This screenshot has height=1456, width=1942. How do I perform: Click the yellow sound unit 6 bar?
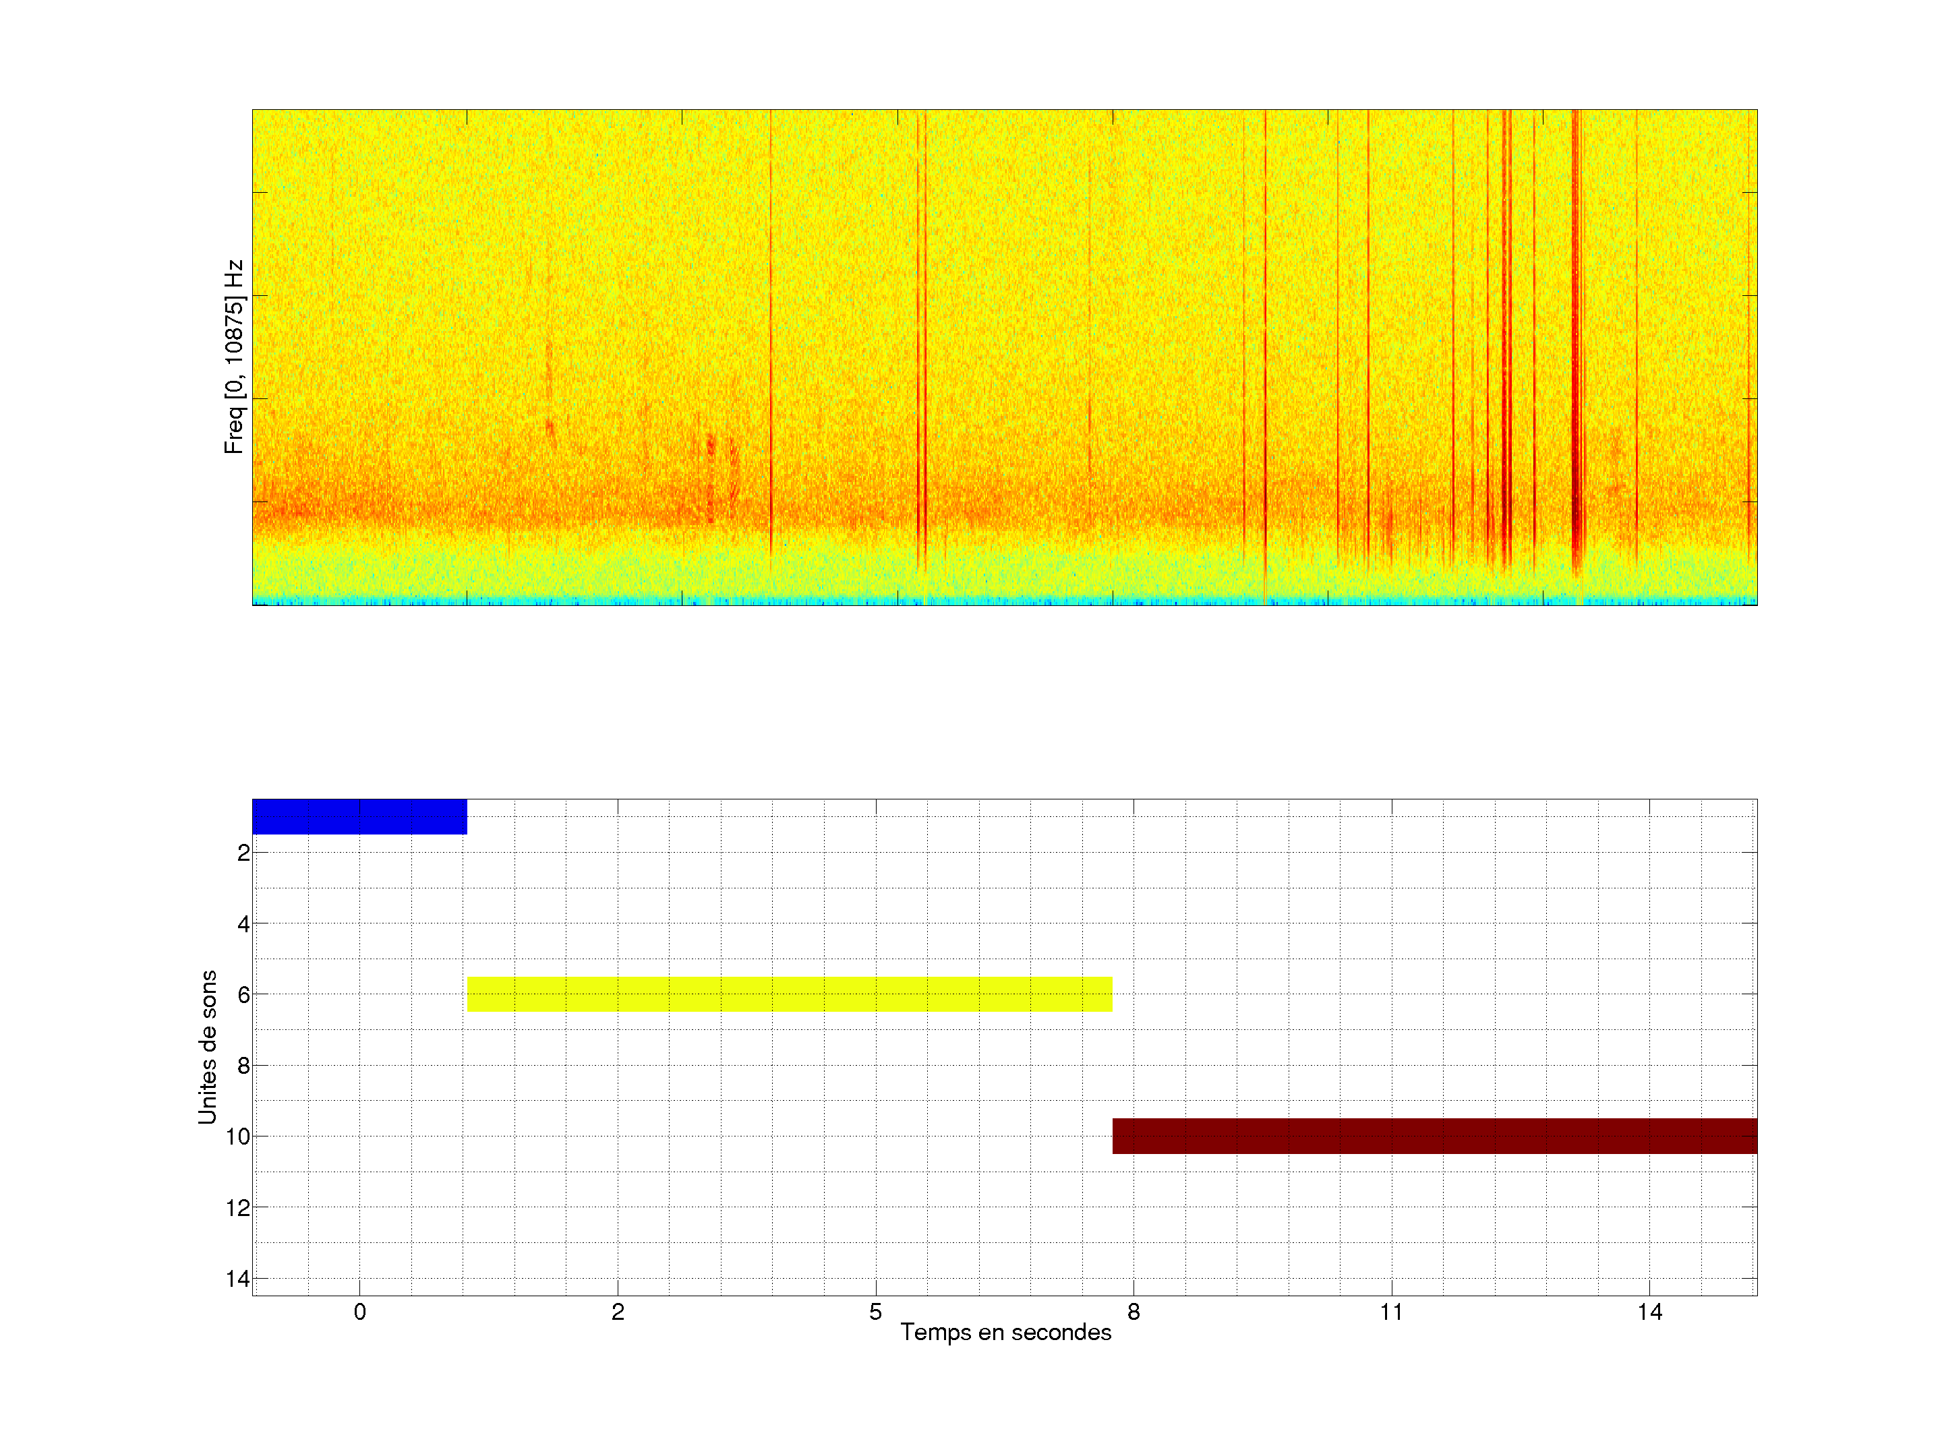pyautogui.click(x=789, y=994)
